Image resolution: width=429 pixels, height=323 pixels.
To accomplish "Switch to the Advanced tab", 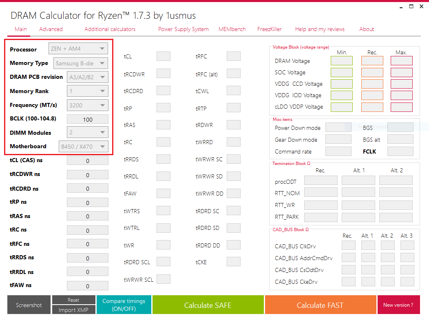I will pyautogui.click(x=51, y=29).
